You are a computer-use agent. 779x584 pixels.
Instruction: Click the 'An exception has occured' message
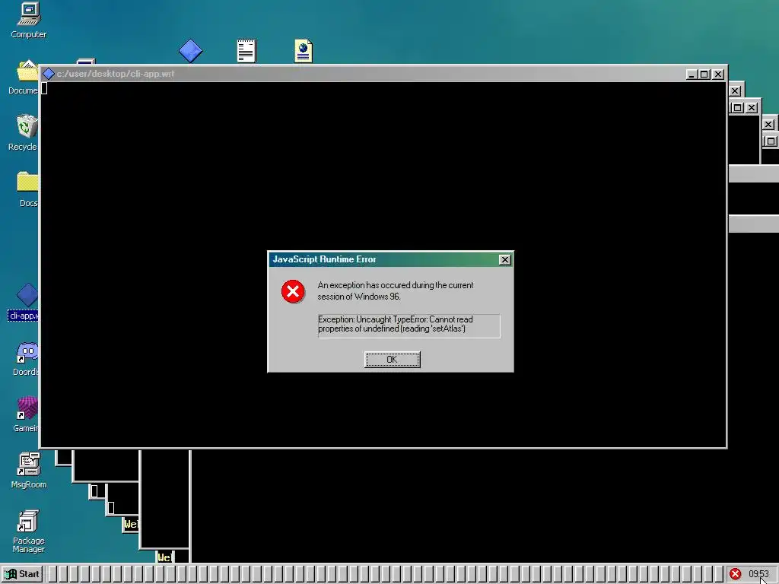[x=396, y=291]
